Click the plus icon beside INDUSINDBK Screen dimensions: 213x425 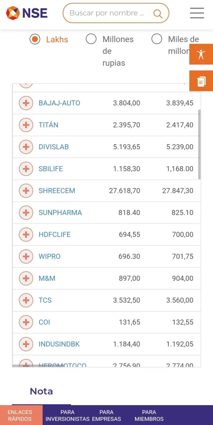pyautogui.click(x=26, y=344)
